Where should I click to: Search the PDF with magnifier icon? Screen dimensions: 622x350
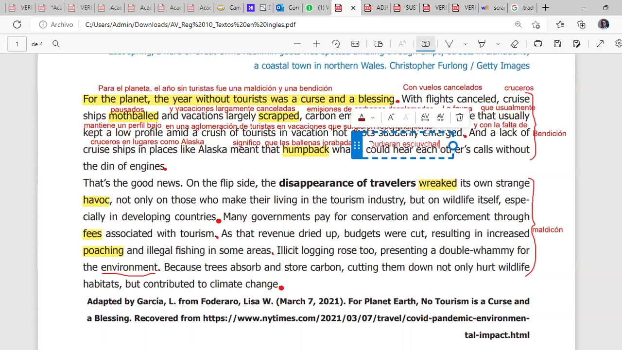pyautogui.click(x=56, y=44)
